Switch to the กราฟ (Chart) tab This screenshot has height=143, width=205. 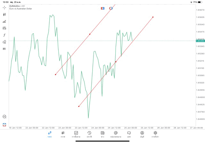coord(63,134)
